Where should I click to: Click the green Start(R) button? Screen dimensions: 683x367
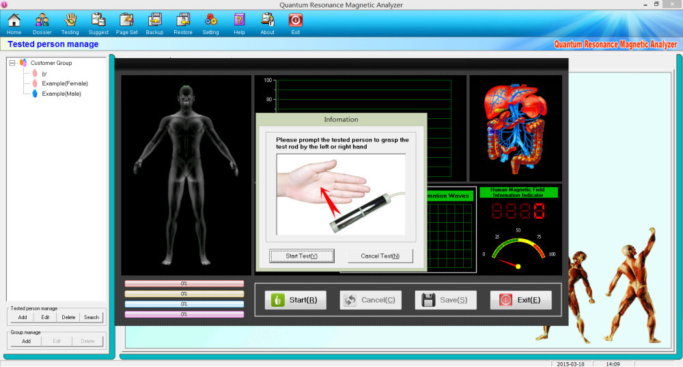295,300
